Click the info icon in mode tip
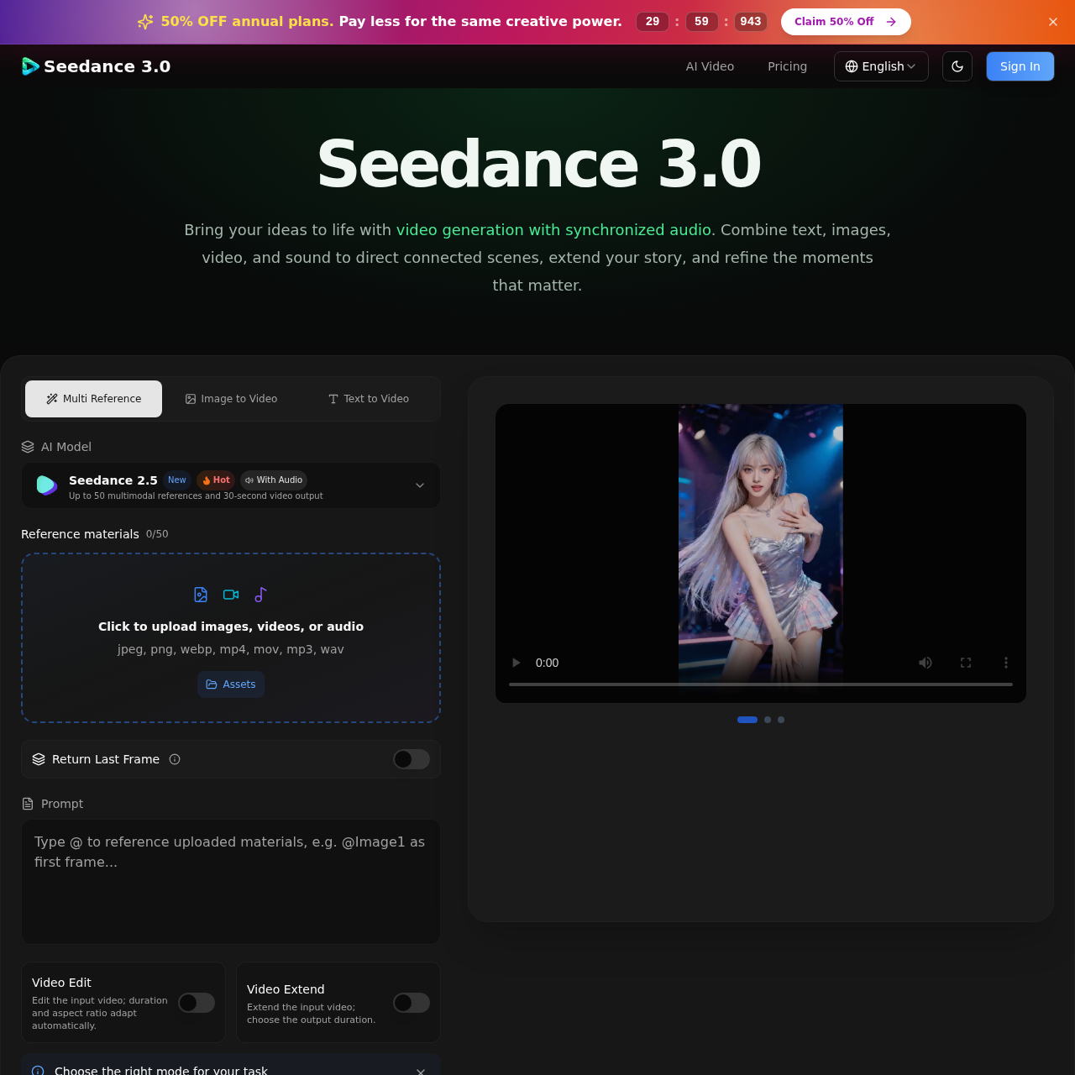The height and width of the screenshot is (1075, 1075). pos(38,1071)
